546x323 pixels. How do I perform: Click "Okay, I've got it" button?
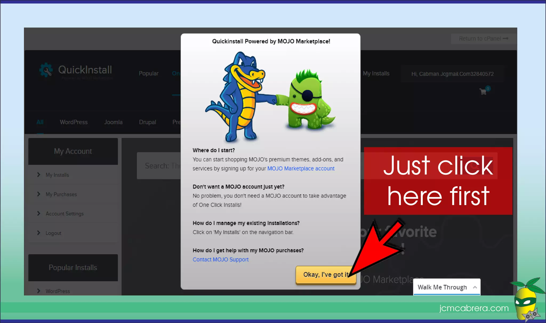click(x=326, y=275)
